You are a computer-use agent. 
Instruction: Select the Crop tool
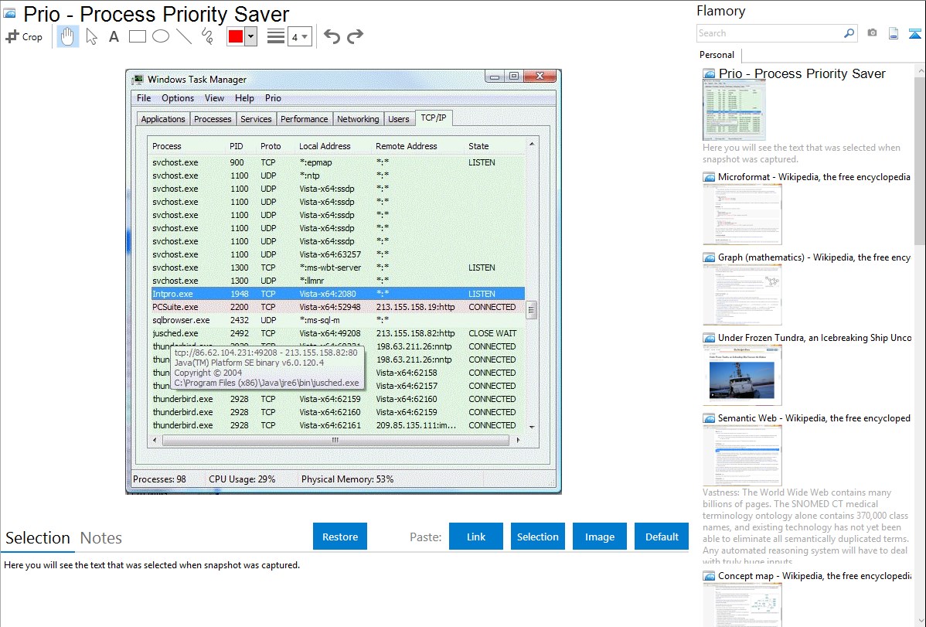[x=24, y=36]
